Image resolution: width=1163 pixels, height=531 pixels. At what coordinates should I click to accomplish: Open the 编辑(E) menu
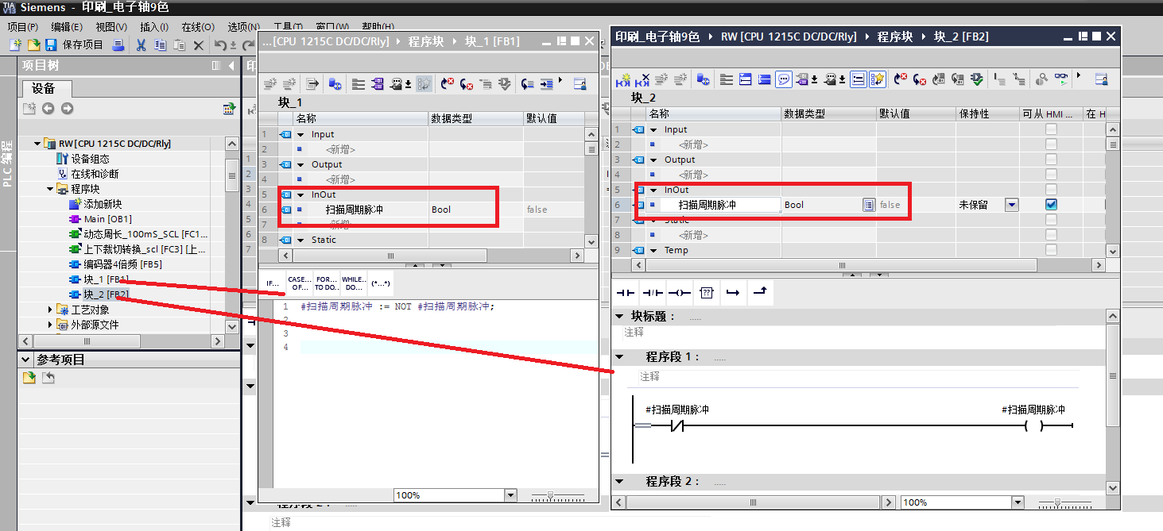coord(67,27)
